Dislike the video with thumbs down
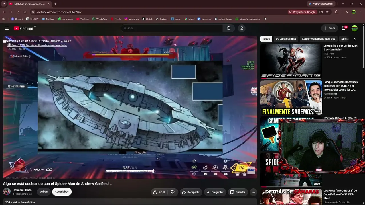Viewport: 365px width, 205px height. coord(173,192)
